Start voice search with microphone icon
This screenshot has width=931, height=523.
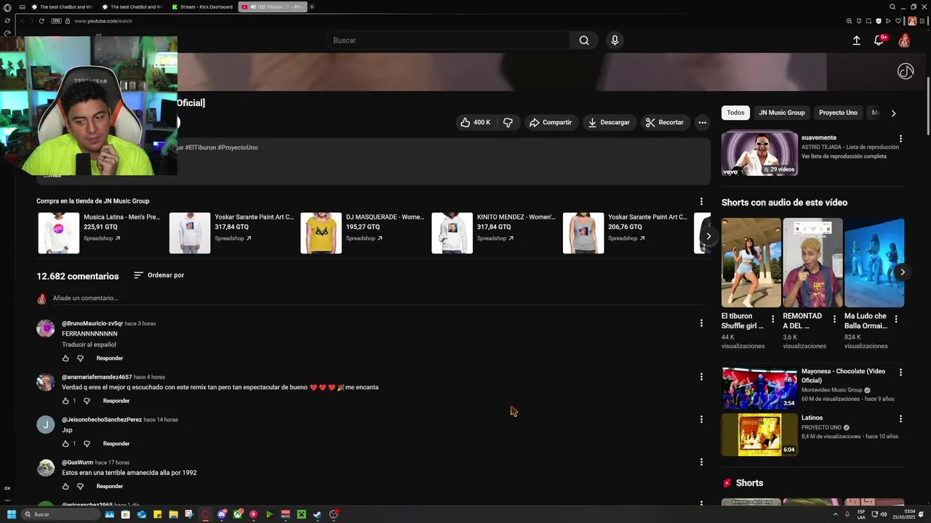coord(615,41)
